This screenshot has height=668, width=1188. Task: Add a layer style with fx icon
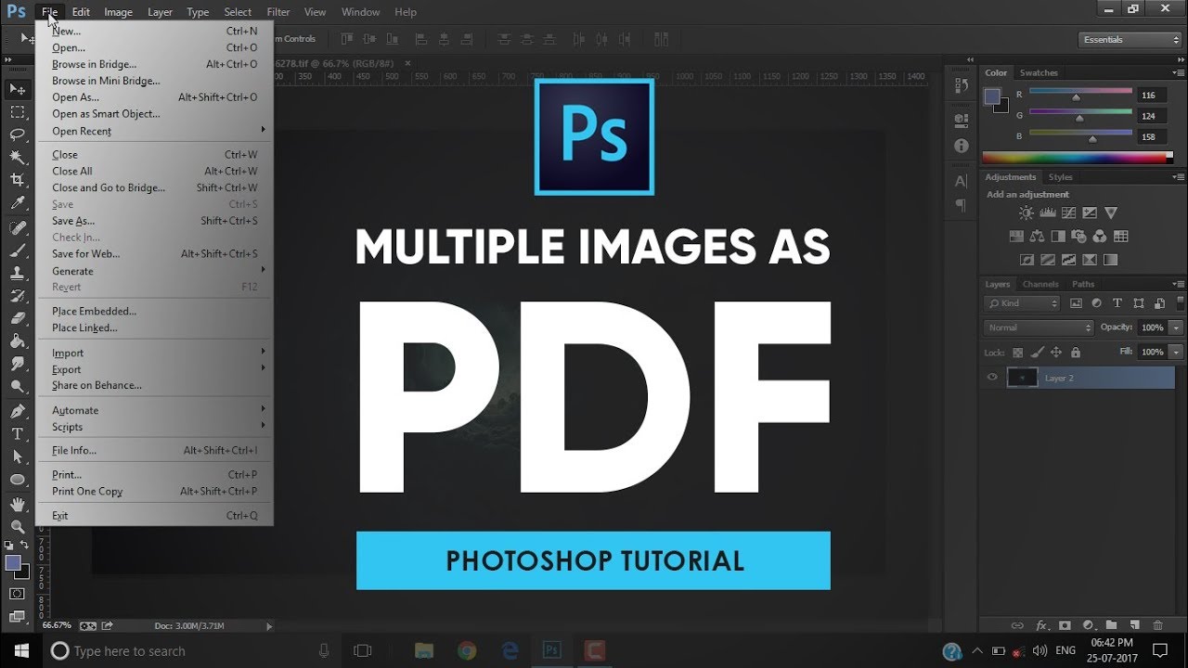(x=1041, y=625)
